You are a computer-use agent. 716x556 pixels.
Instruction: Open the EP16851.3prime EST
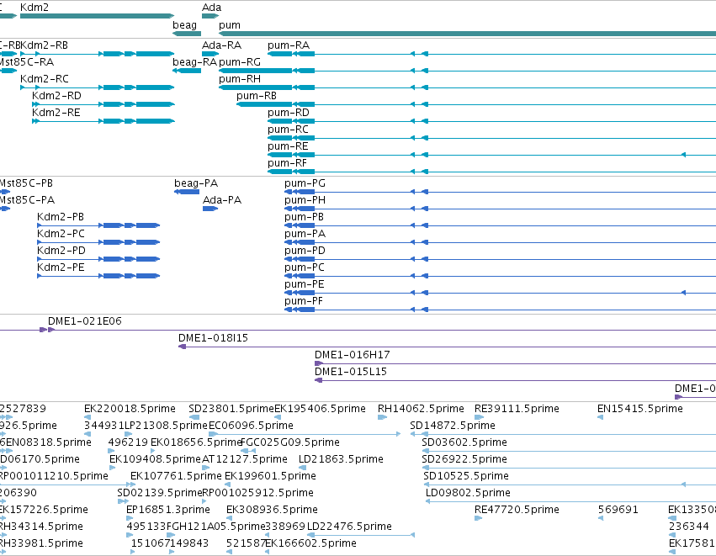click(x=168, y=510)
